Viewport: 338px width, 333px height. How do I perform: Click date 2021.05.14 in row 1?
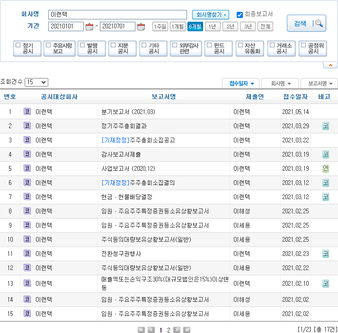pyautogui.click(x=295, y=112)
